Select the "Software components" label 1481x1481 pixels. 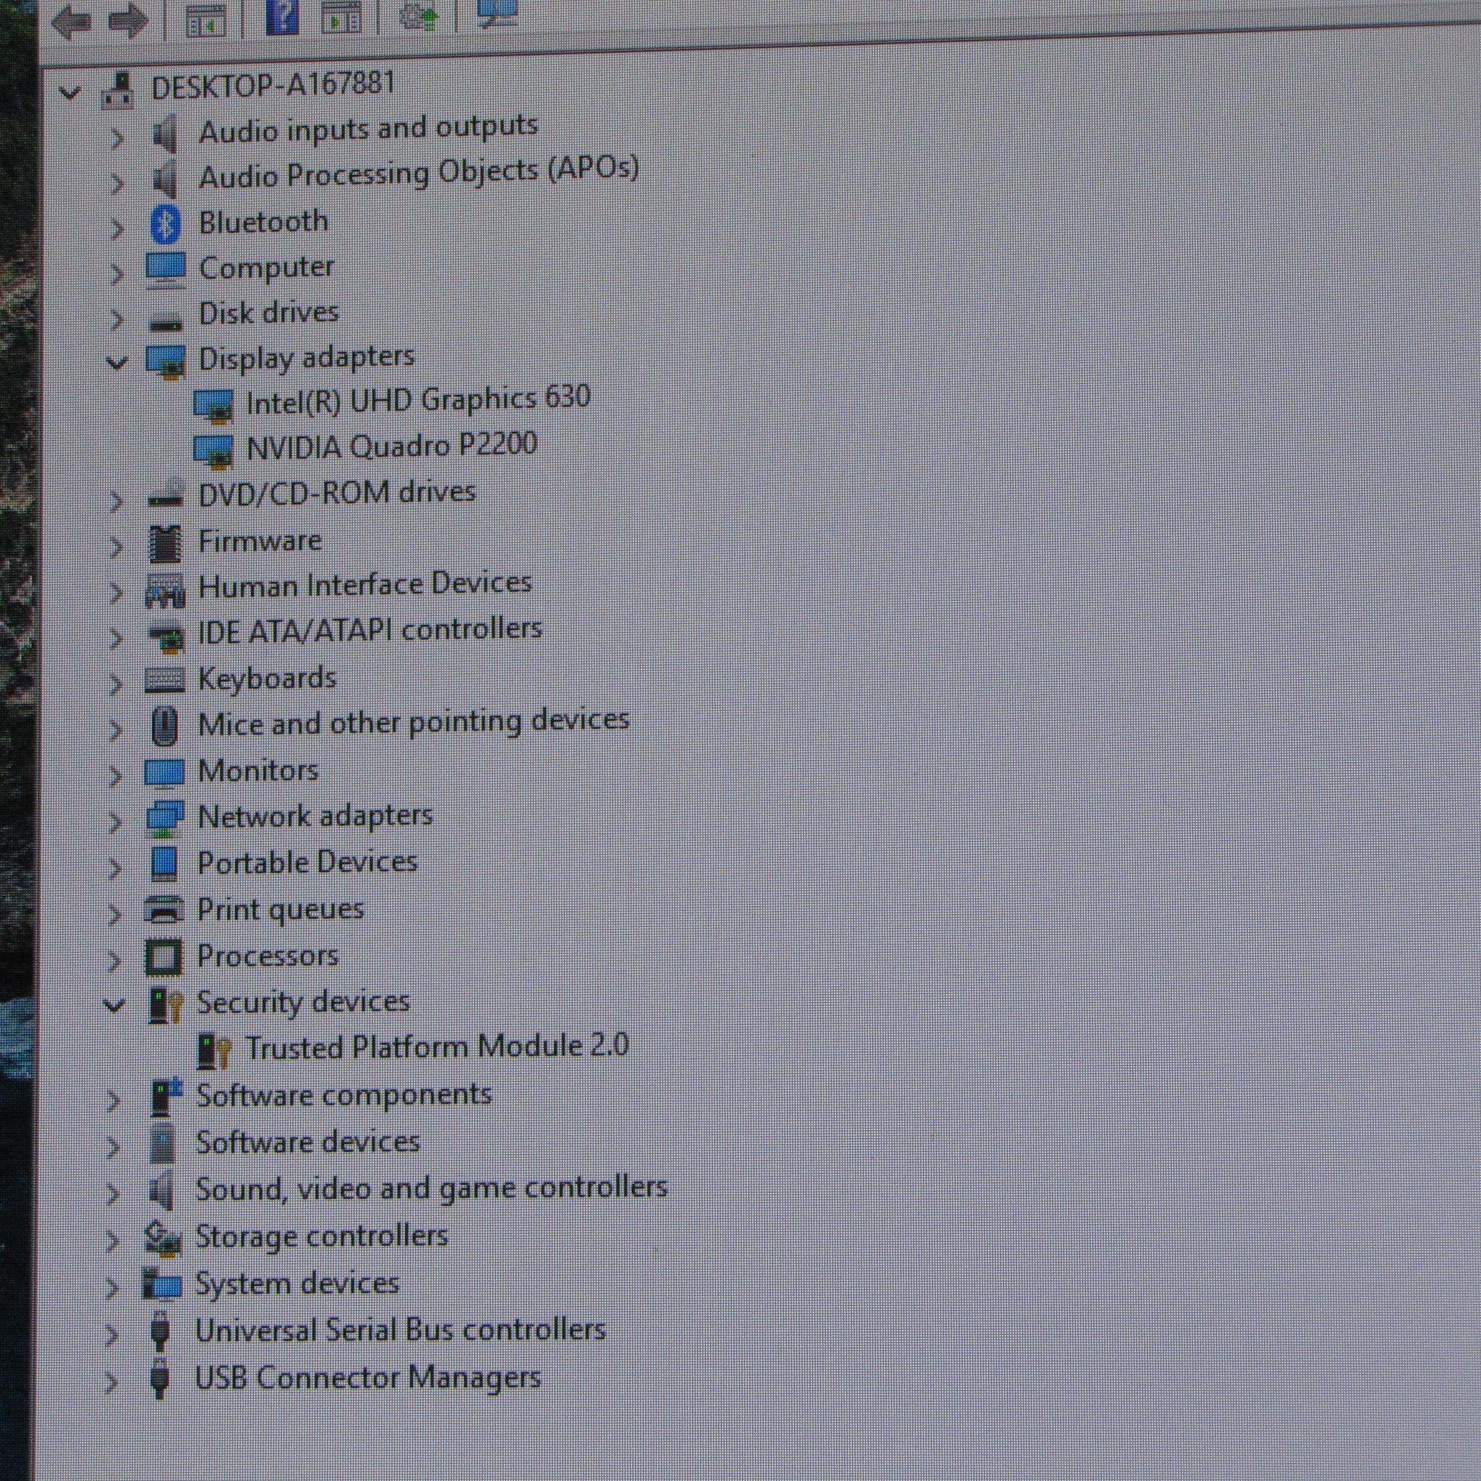[344, 1096]
